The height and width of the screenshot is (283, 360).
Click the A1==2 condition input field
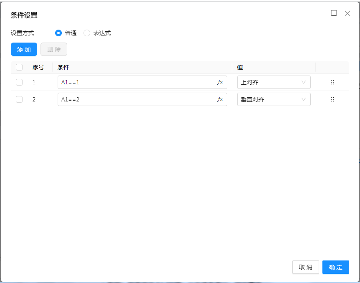click(136, 99)
